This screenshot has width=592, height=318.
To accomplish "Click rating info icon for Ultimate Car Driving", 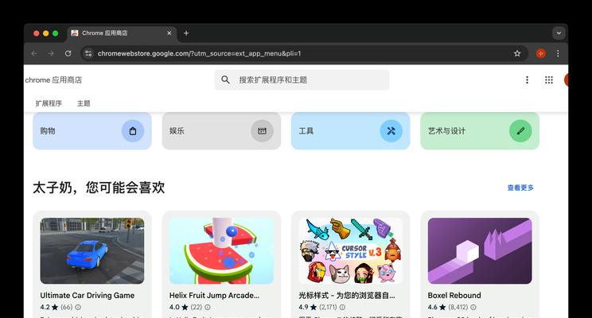I will point(78,307).
